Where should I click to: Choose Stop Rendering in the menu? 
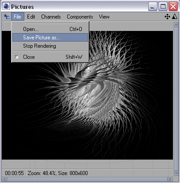[50, 46]
